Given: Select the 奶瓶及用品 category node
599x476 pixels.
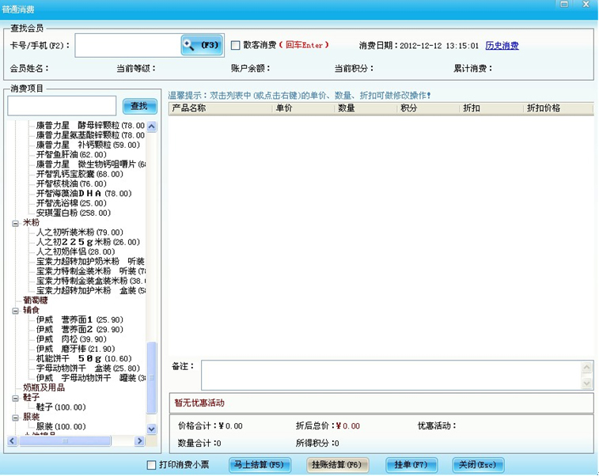Looking at the screenshot, I should [x=44, y=387].
